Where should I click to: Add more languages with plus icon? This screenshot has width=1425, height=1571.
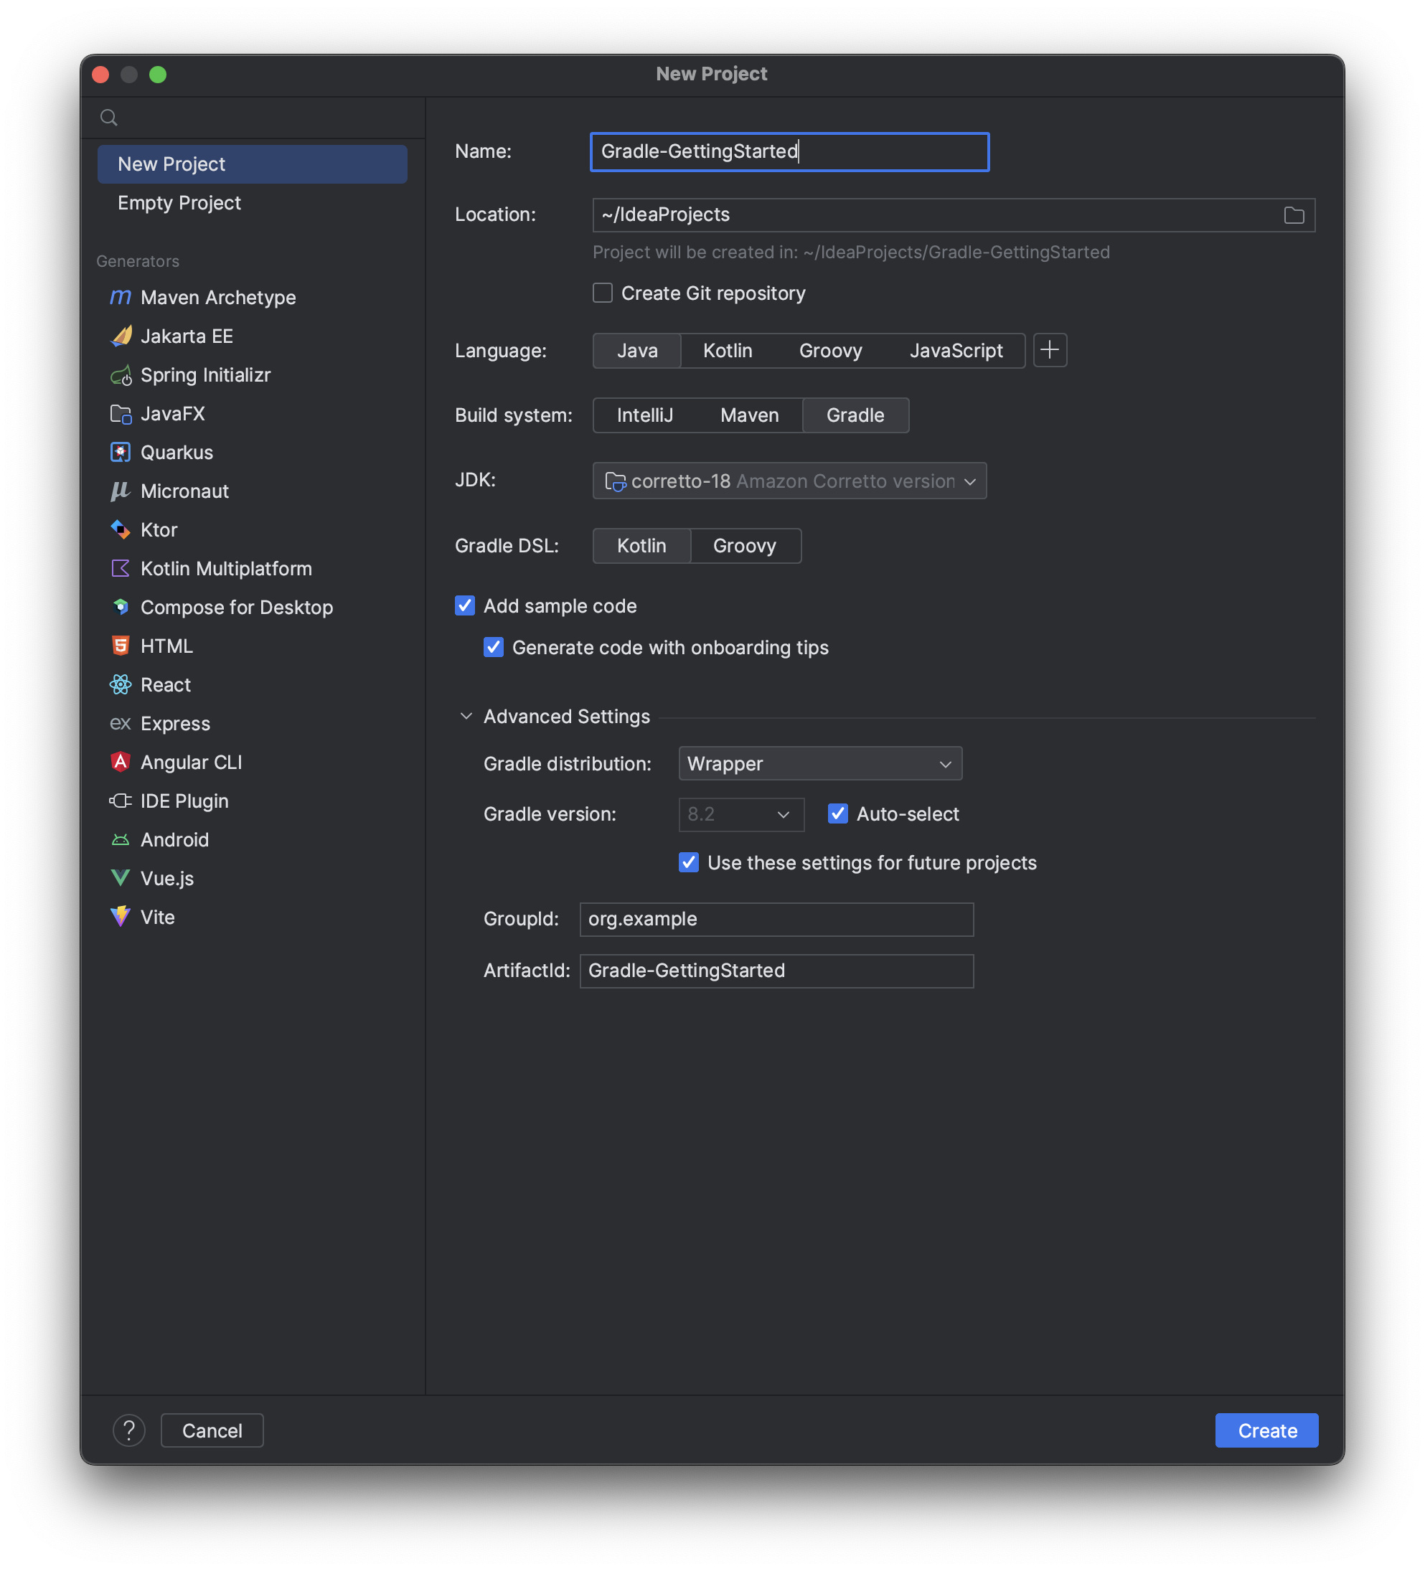1051,350
